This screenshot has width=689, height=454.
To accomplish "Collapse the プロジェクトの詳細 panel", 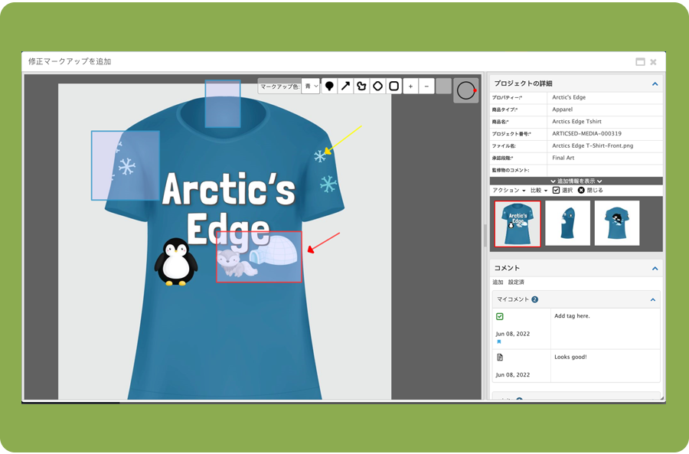I will pos(655,83).
